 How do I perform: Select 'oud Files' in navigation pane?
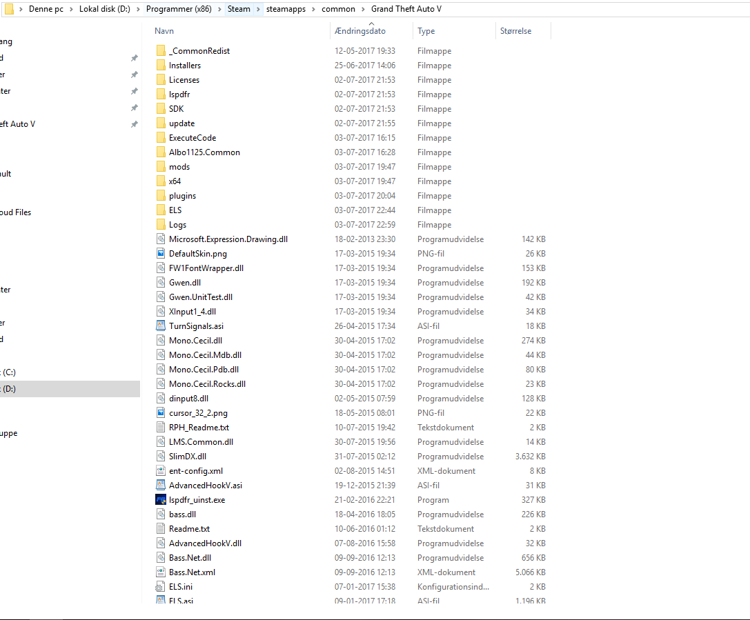tap(16, 212)
